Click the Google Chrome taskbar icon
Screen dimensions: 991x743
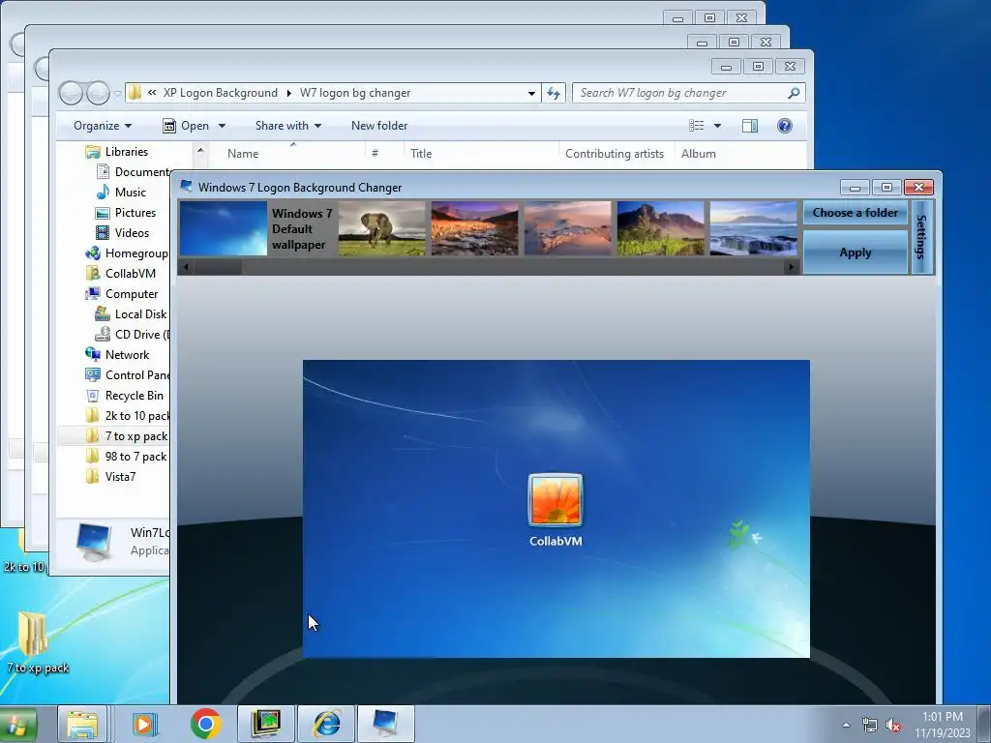click(205, 724)
